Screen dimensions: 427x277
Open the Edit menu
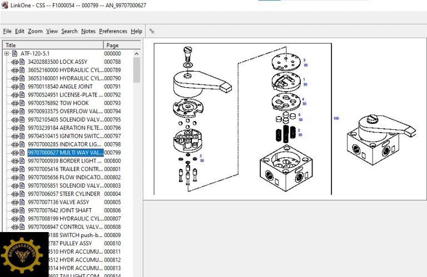19,31
